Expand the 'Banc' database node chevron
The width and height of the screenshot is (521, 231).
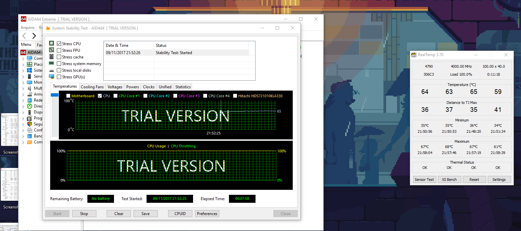coord(23,136)
